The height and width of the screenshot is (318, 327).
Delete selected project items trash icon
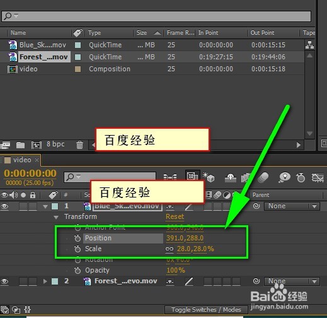(79, 144)
